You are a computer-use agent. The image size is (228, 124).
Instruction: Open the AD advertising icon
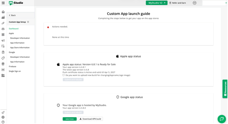point(3,70)
